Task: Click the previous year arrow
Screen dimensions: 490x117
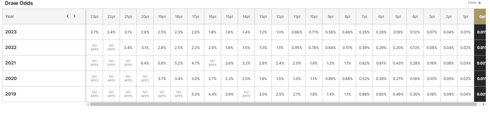Action: pyautogui.click(x=68, y=16)
